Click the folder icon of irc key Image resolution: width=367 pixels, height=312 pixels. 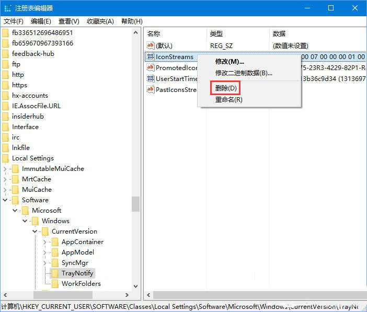click(5, 137)
